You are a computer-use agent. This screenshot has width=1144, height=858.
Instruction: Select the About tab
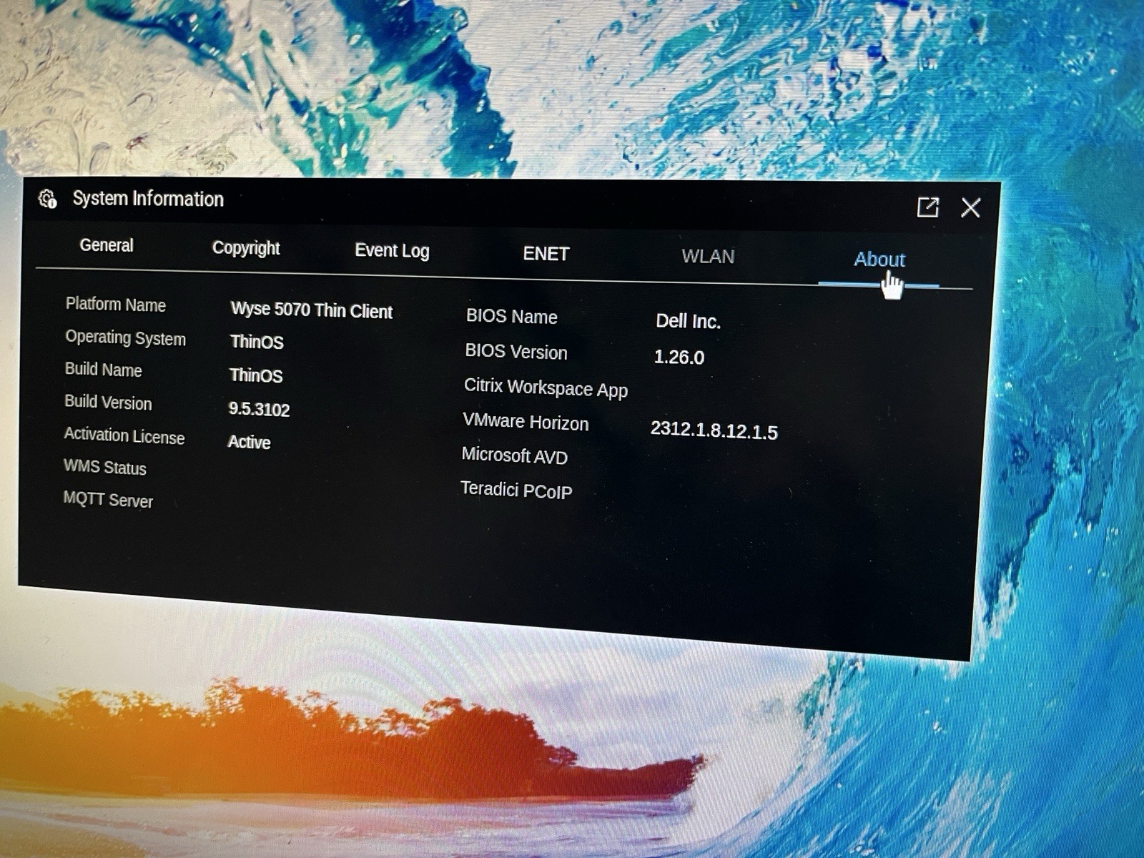point(879,260)
